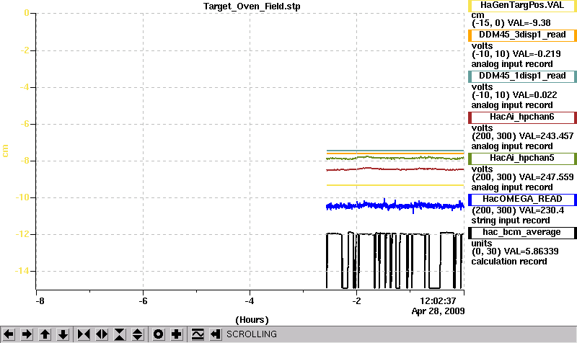Image resolution: width=577 pixels, height=343 pixels.
Task: Click the 'string input record' text
Action: coord(511,220)
